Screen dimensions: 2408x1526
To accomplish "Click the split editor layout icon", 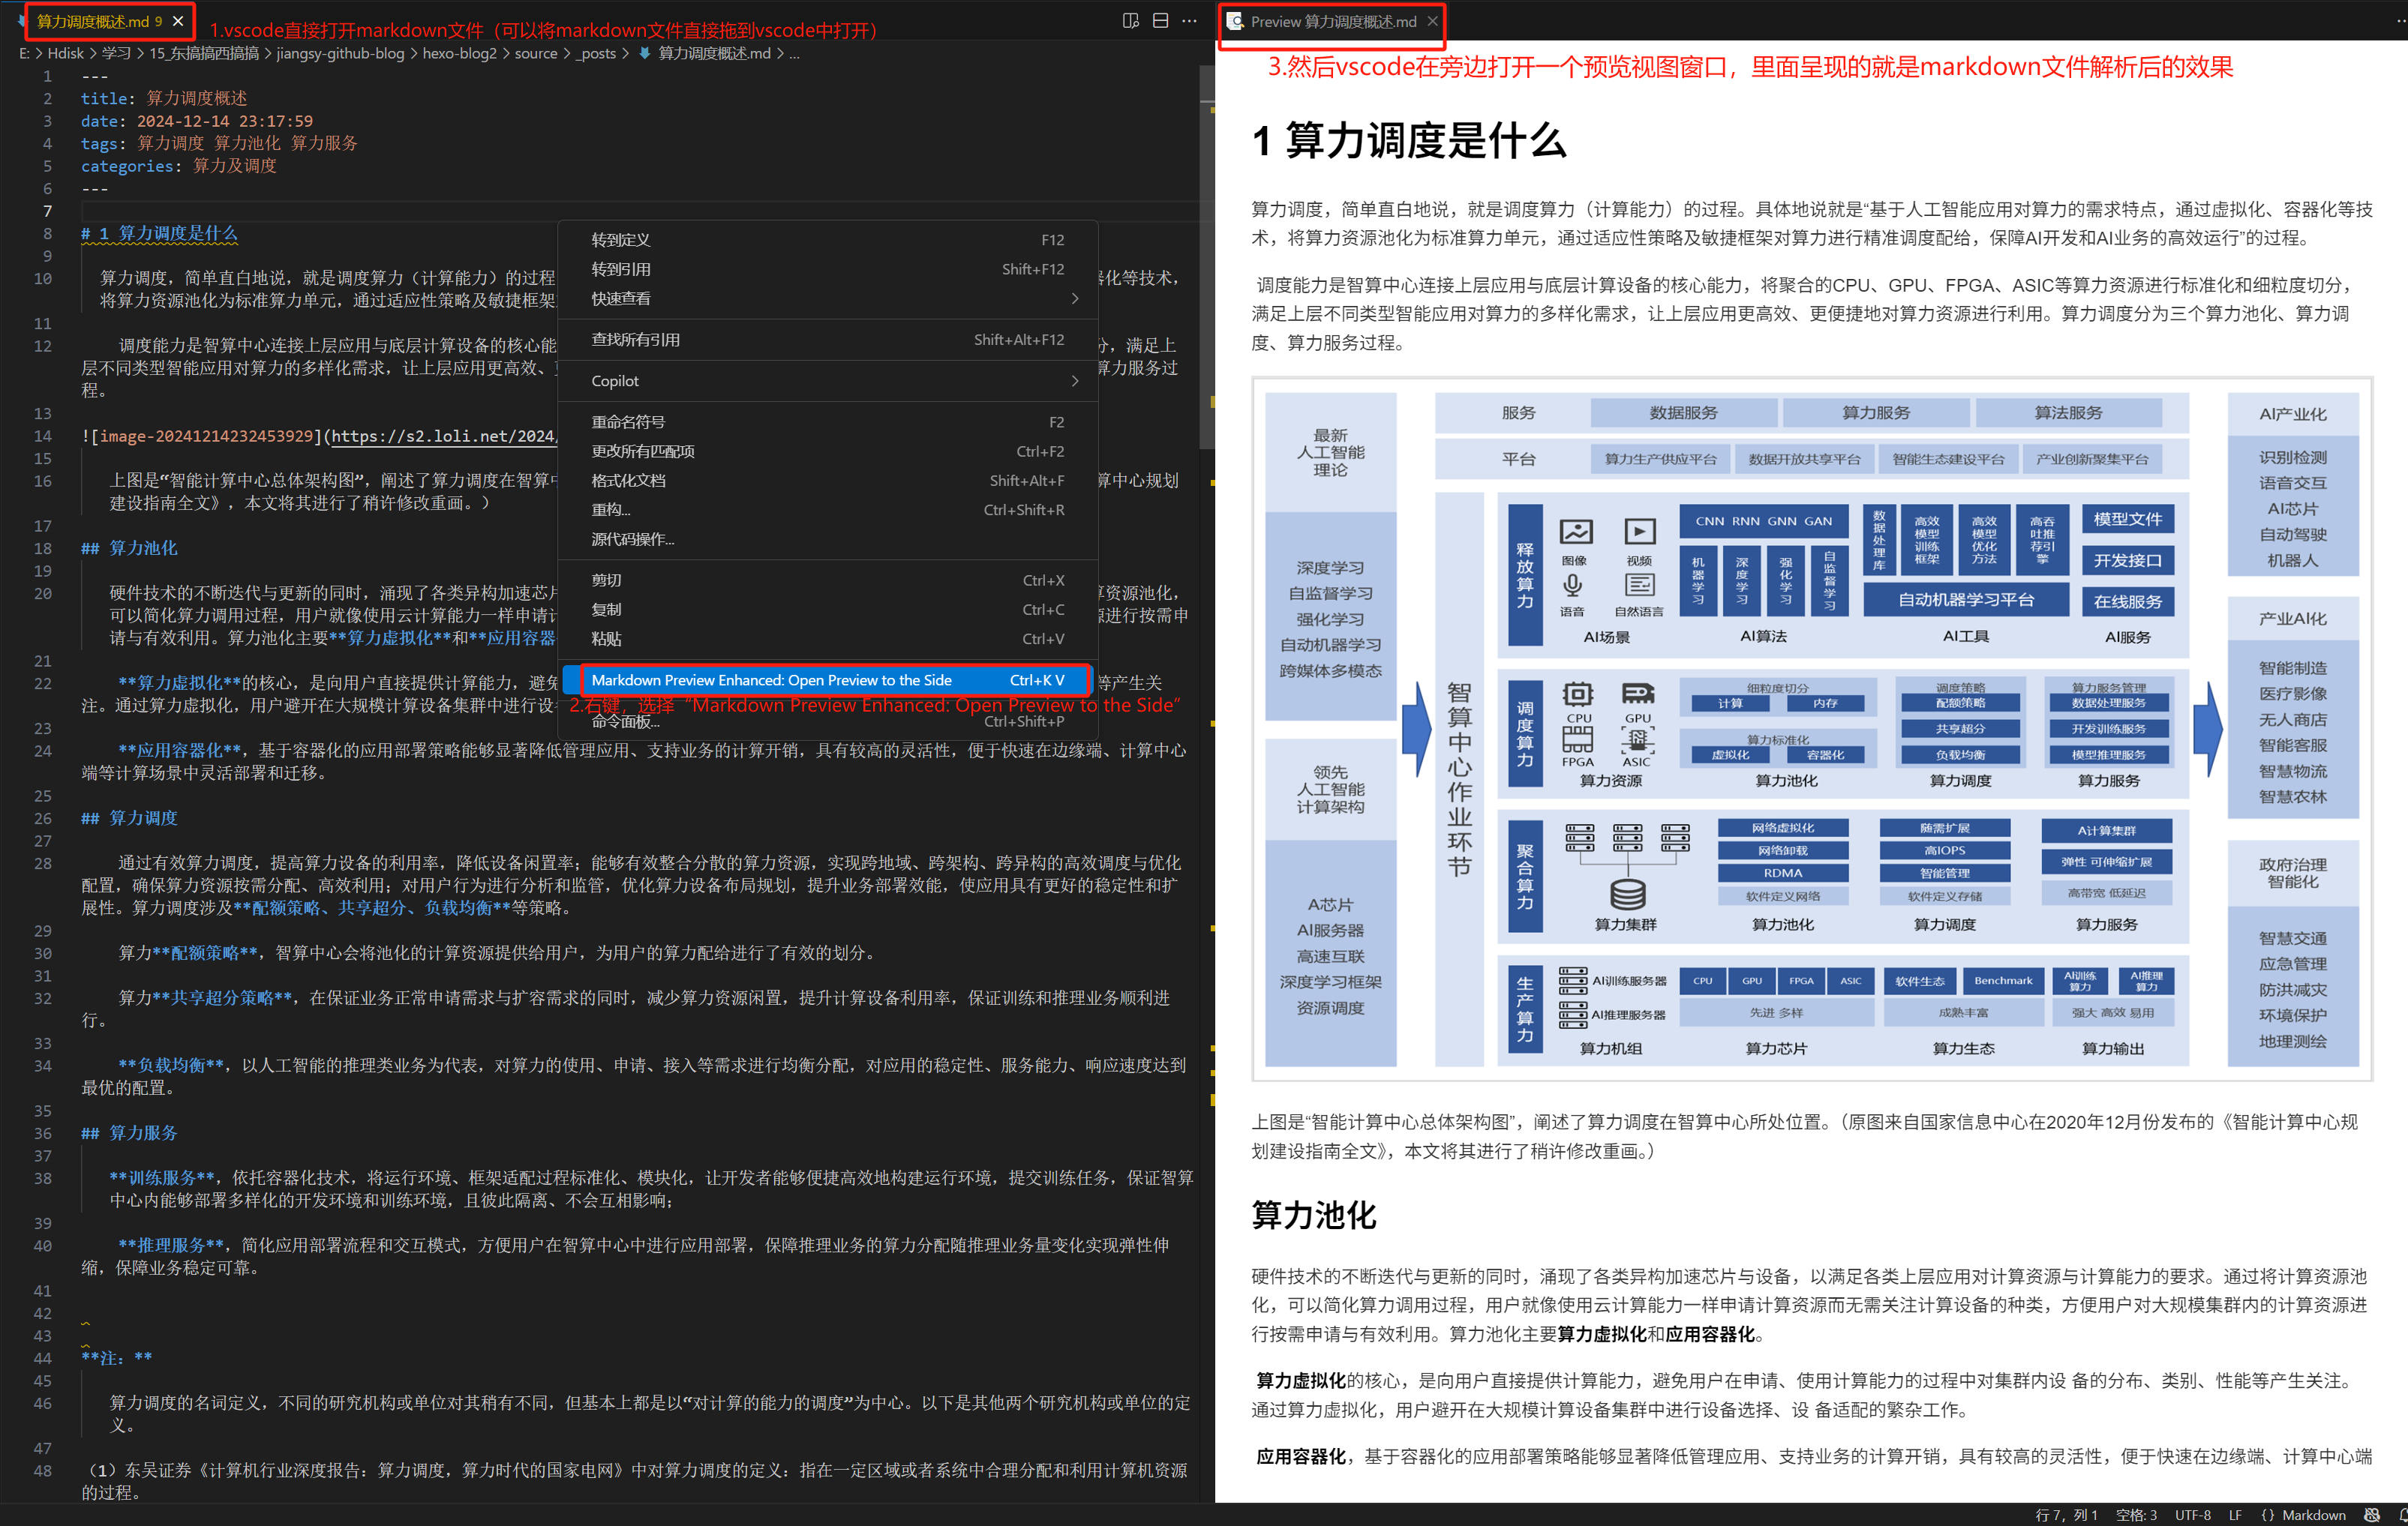I will (1160, 20).
